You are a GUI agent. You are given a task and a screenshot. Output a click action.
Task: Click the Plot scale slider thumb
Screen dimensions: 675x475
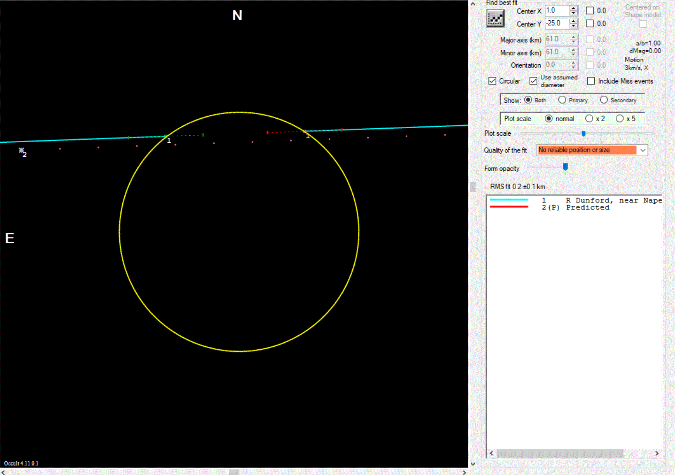point(583,134)
